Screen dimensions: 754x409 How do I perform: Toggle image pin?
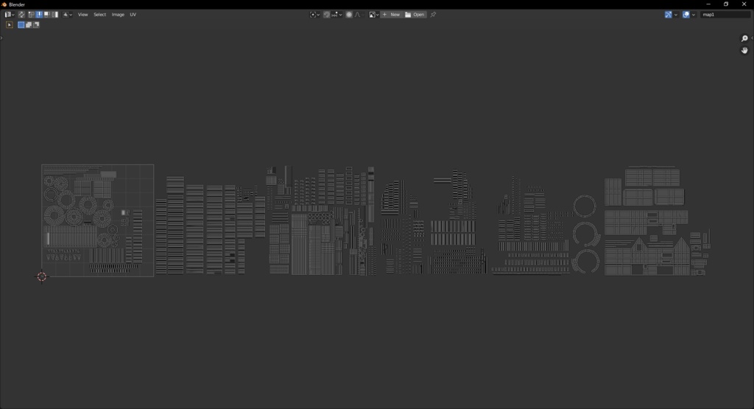pyautogui.click(x=433, y=15)
